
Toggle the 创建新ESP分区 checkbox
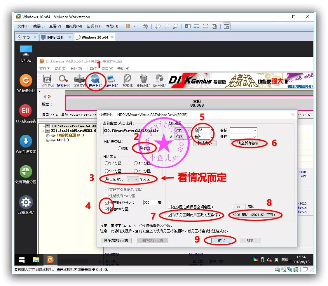107,202
